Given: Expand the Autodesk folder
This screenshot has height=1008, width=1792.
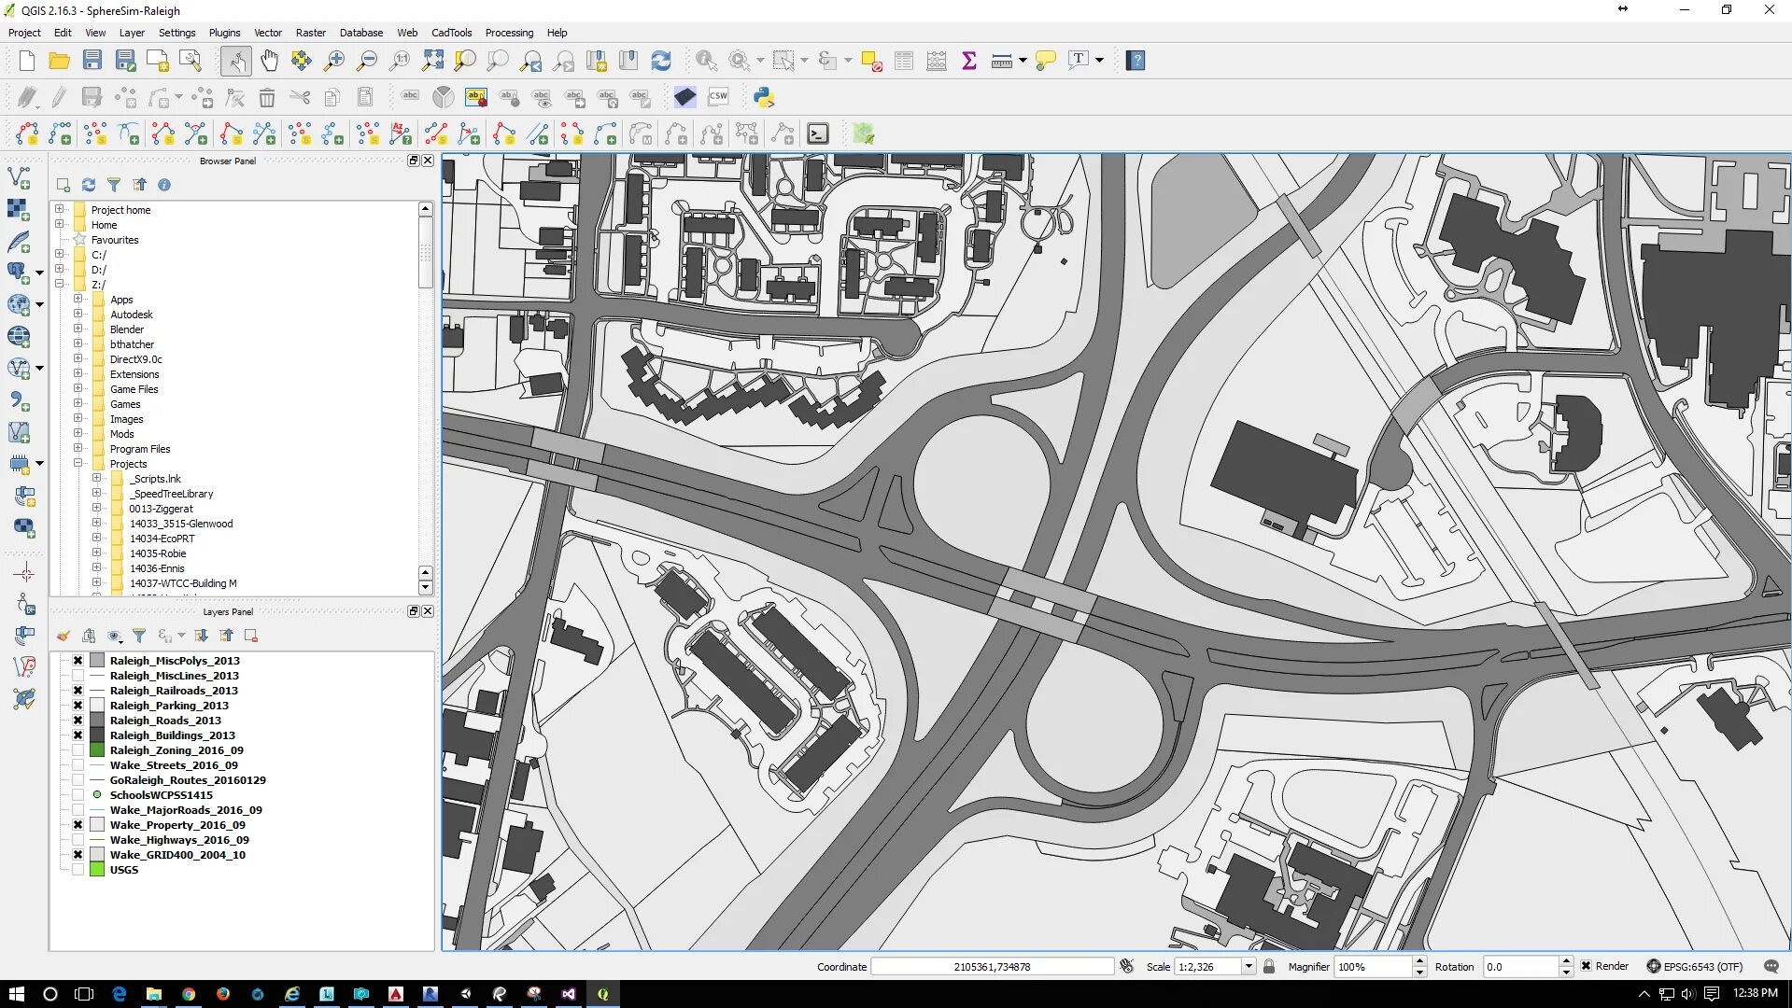Looking at the screenshot, I should pos(78,314).
